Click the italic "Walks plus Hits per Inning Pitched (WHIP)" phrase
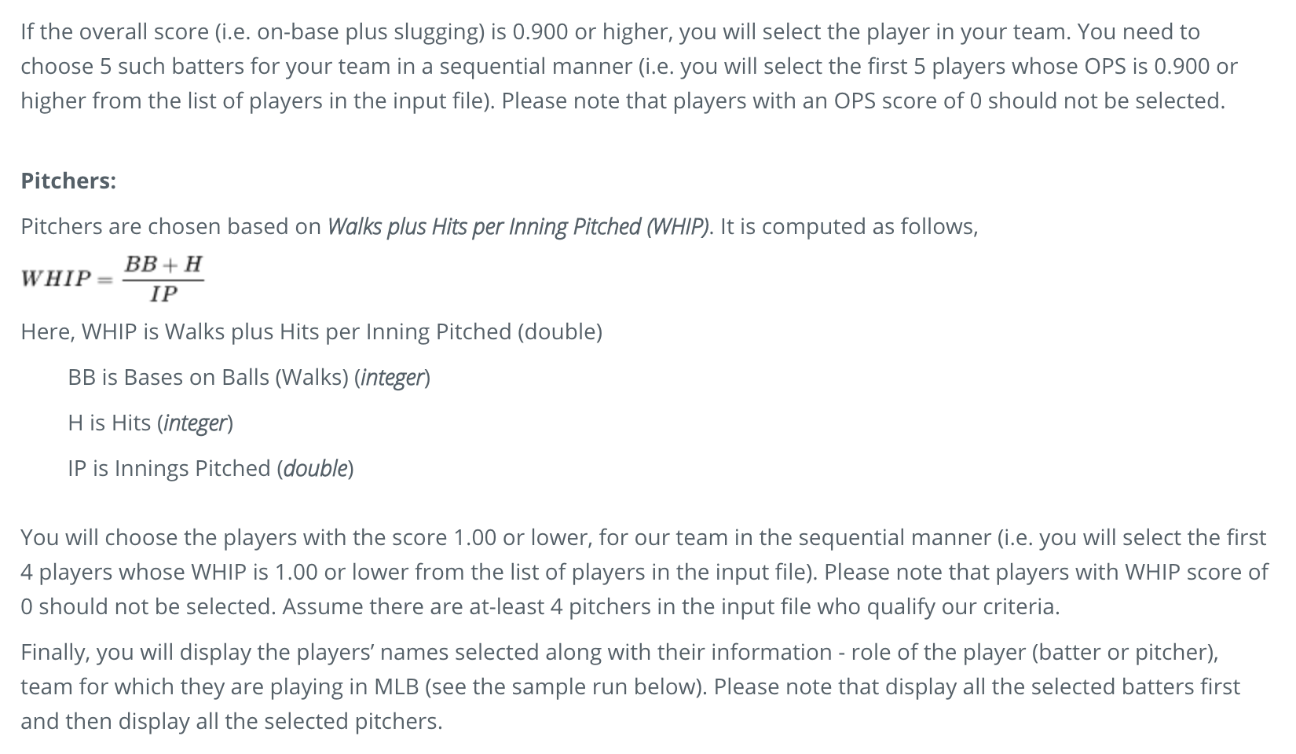 [x=518, y=226]
